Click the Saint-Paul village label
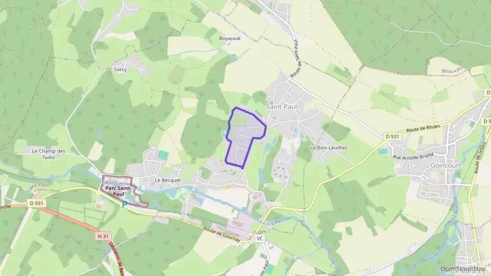Image resolution: width=491 pixels, height=276 pixels. pos(282,107)
